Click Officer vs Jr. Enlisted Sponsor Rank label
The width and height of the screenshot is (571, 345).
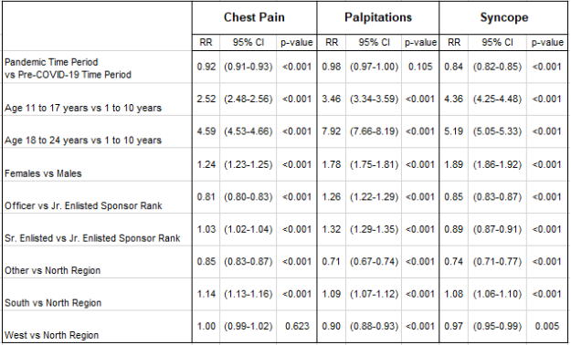click(83, 205)
